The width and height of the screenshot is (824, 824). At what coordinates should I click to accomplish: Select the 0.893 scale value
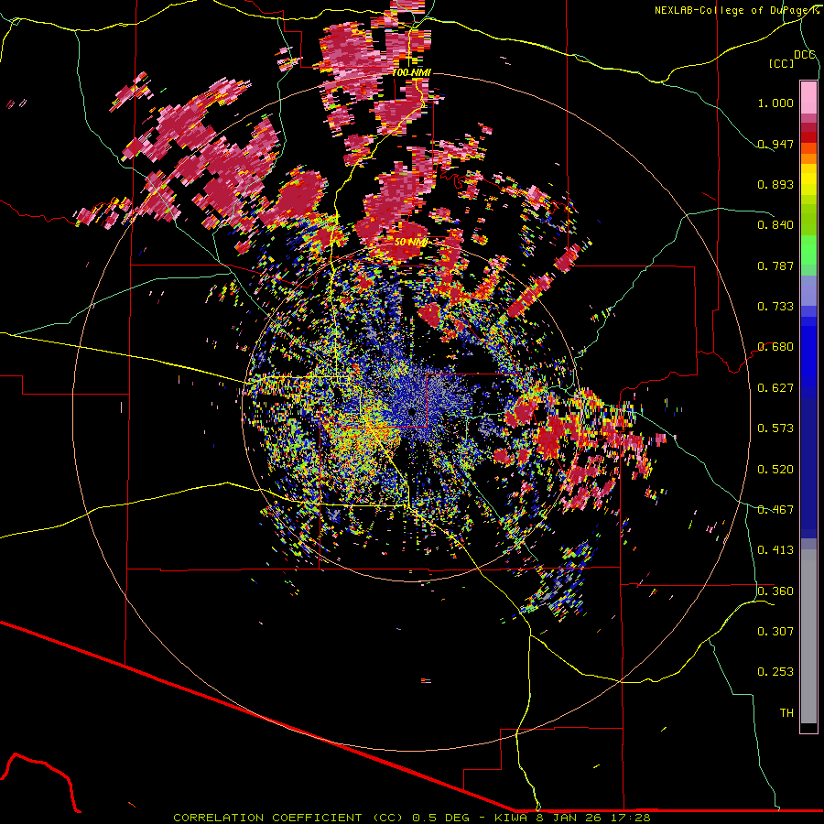[x=775, y=184]
